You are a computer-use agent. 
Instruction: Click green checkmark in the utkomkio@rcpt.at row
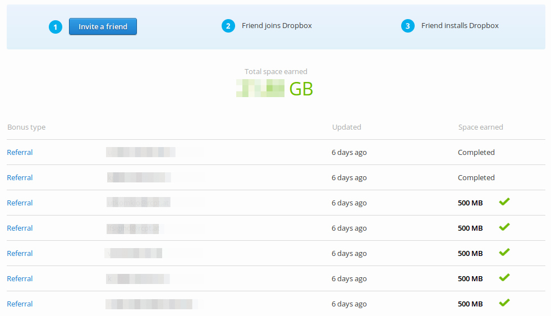click(504, 201)
